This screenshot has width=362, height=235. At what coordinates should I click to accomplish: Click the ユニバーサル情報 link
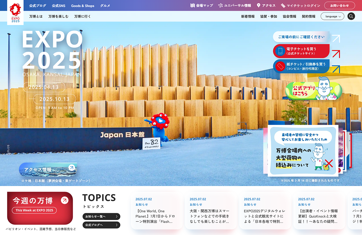pos(235,5)
